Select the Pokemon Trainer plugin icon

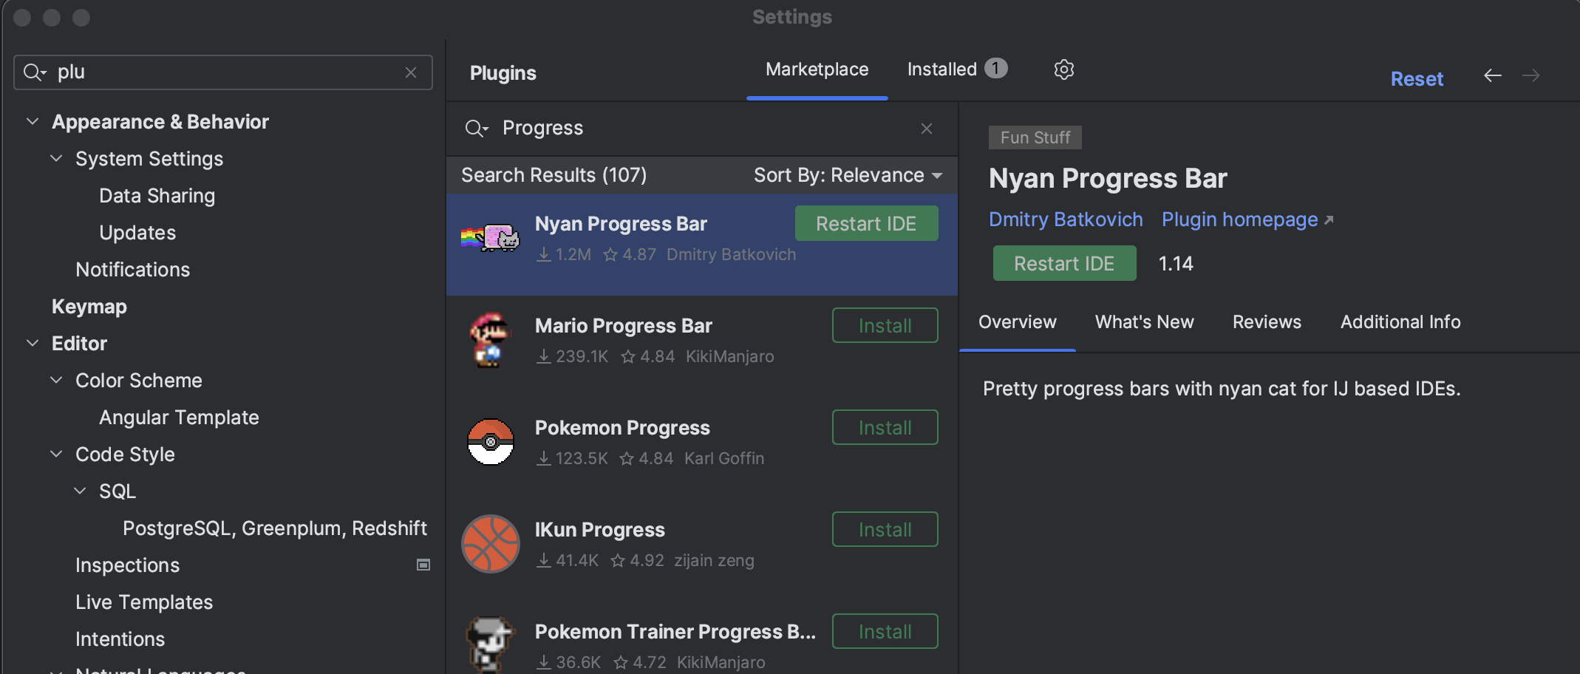[x=490, y=644]
